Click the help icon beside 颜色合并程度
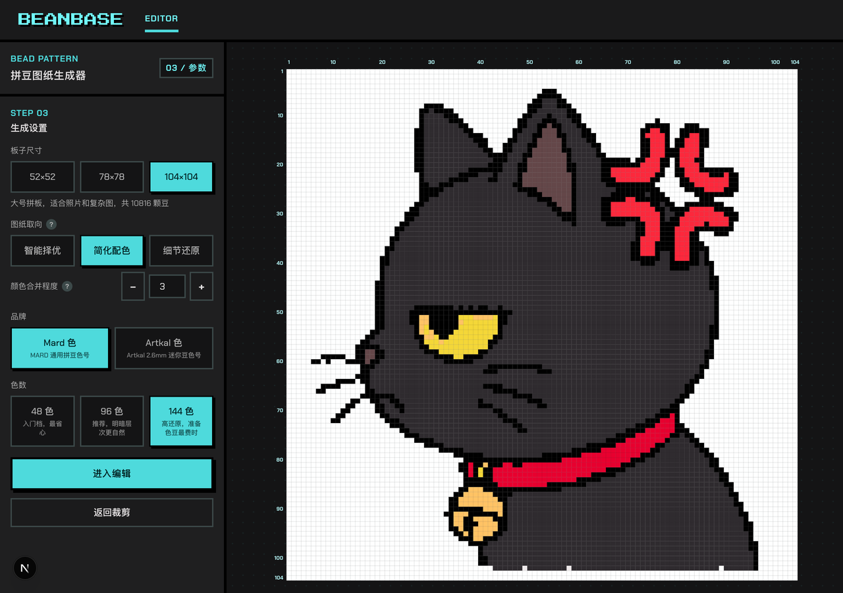The width and height of the screenshot is (843, 593). pyautogui.click(x=67, y=287)
